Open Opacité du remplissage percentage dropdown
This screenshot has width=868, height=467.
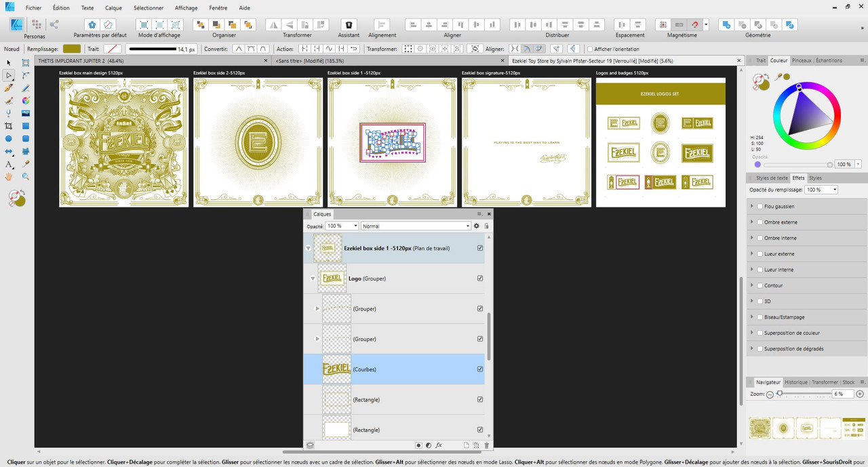coord(821,190)
